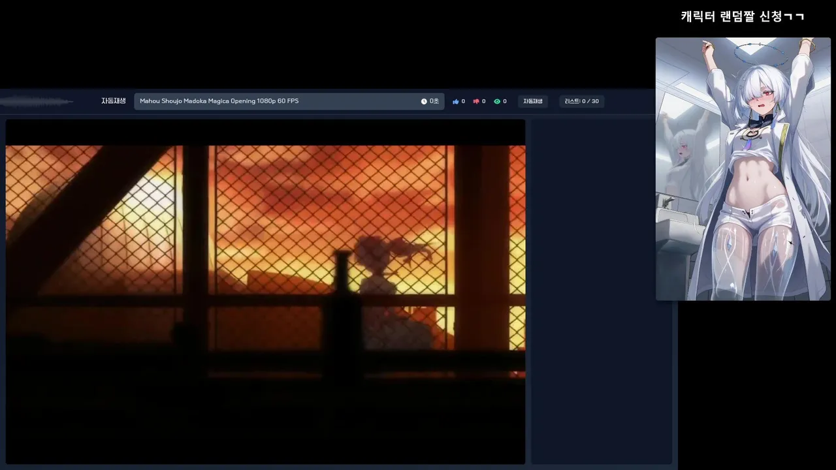Click the thumbs-up like icon

(x=456, y=101)
